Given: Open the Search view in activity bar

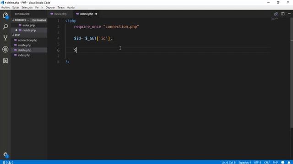Looking at the screenshot, I should tap(5, 27).
